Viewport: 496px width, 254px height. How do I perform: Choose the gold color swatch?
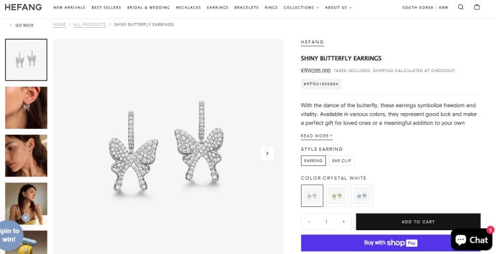click(x=337, y=196)
